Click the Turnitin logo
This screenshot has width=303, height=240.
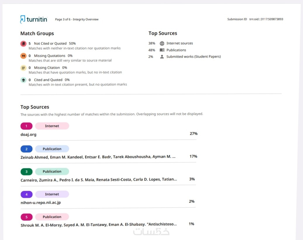[33, 19]
